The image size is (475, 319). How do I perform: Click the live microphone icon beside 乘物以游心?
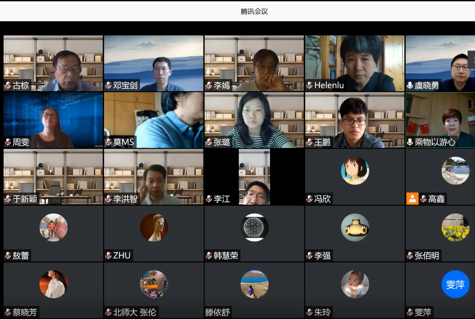coord(410,142)
